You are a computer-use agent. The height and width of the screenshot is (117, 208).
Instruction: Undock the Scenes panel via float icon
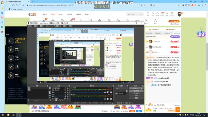[x=48, y=86]
